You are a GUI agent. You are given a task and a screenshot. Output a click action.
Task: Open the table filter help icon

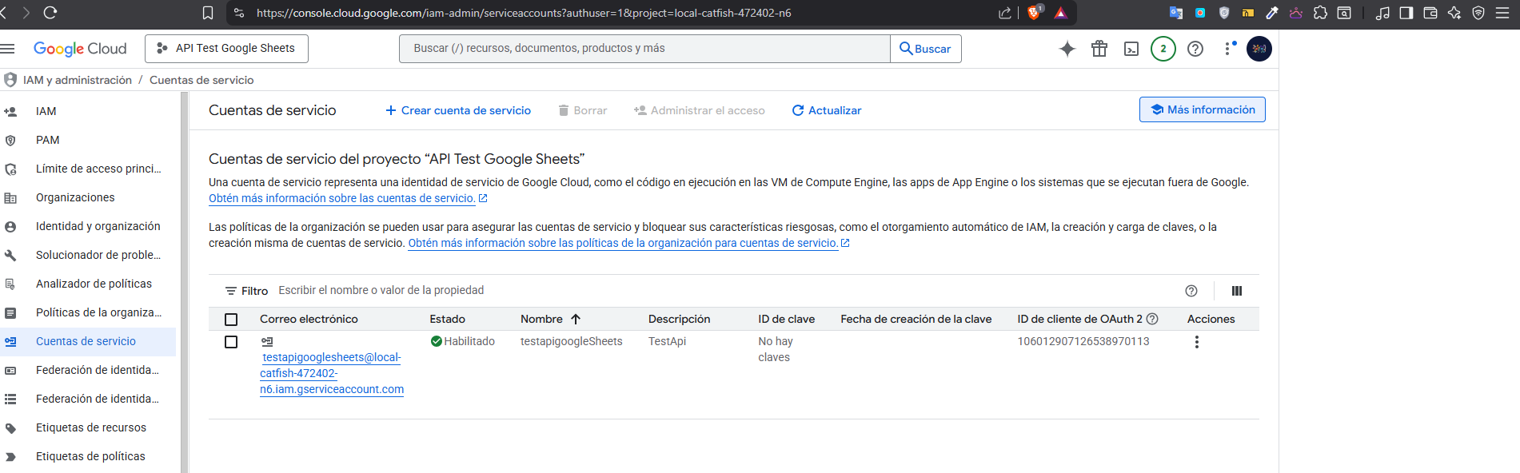click(x=1191, y=291)
